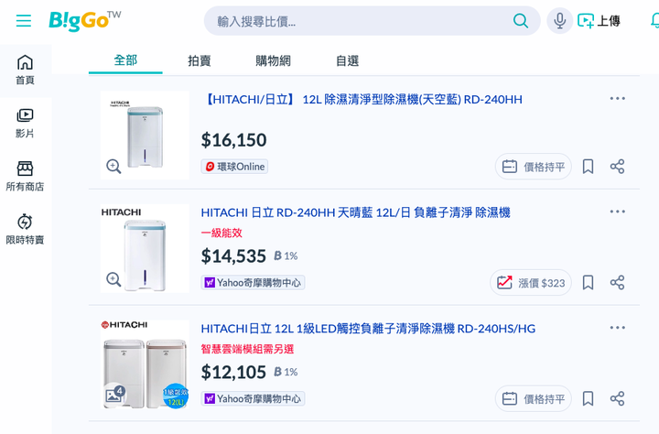Bookmark the first RD-240HH listing
The width and height of the screenshot is (659, 434).
click(x=588, y=167)
